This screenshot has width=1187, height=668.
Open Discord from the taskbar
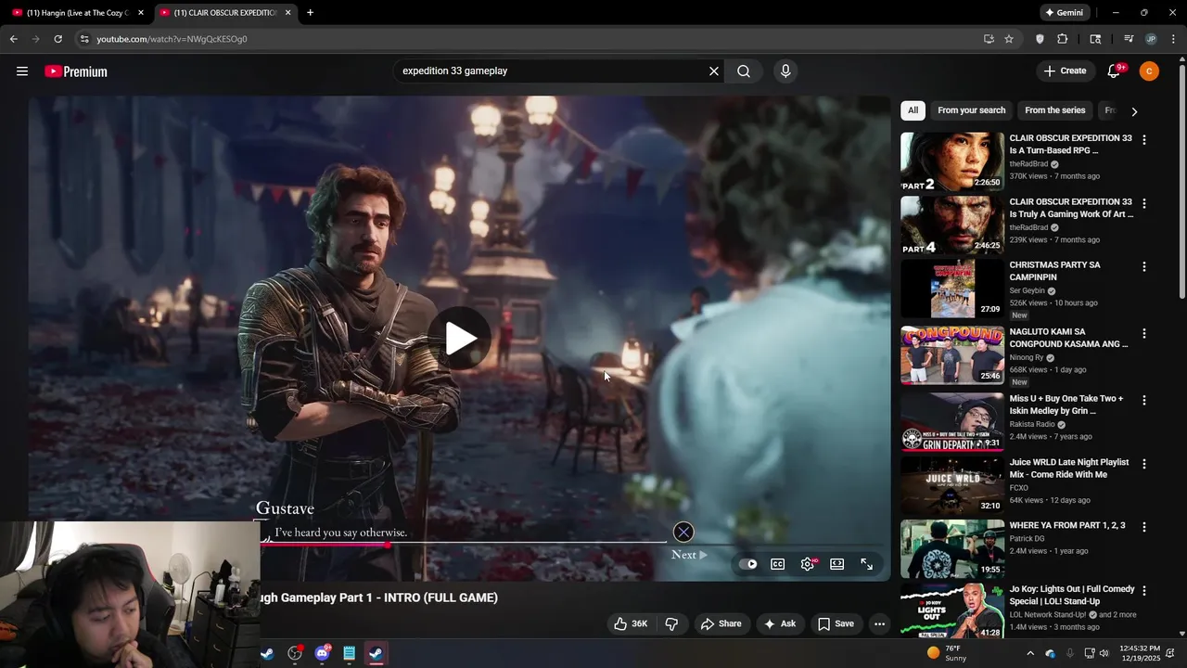tap(322, 653)
